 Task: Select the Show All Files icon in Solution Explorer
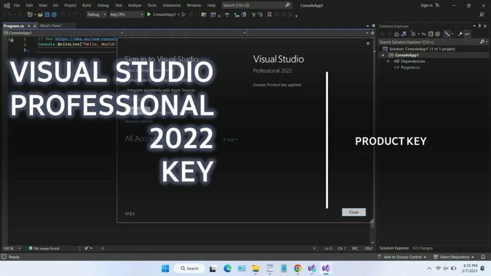click(437, 34)
